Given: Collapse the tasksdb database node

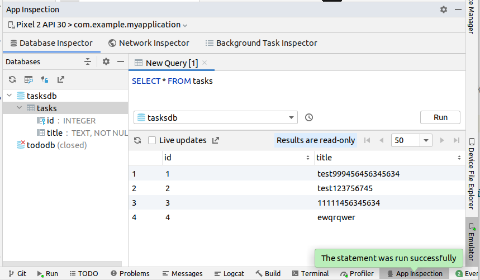Looking at the screenshot, I should click(9, 96).
